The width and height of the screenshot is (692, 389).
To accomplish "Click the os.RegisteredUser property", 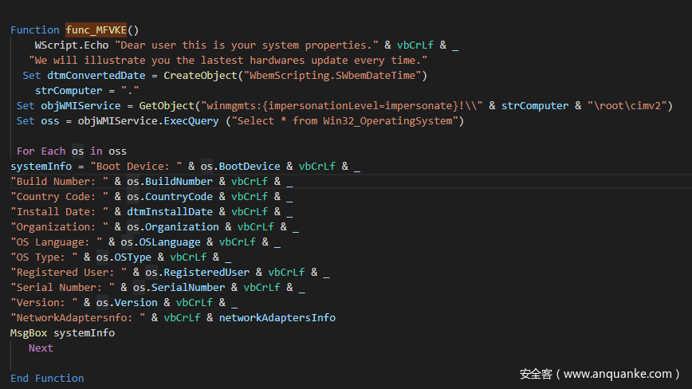I will tap(197, 273).
